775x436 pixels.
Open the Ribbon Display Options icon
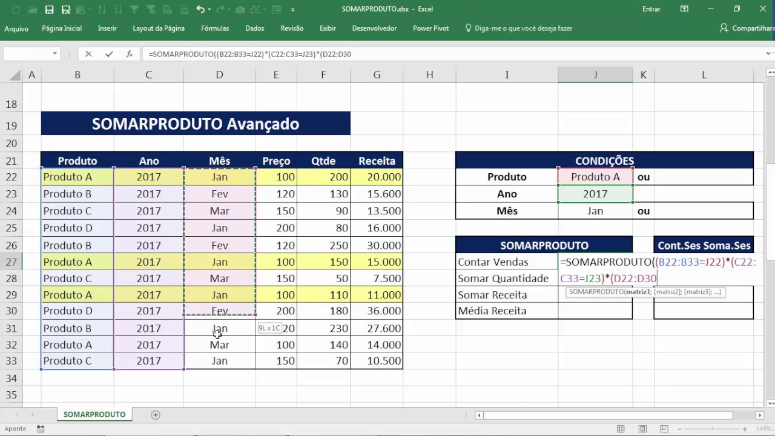click(684, 9)
